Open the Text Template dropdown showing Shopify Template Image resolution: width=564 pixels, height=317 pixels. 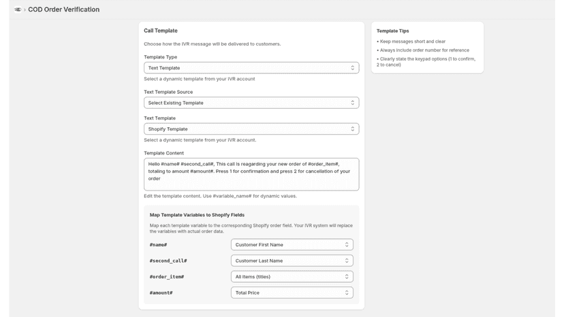pos(251,129)
